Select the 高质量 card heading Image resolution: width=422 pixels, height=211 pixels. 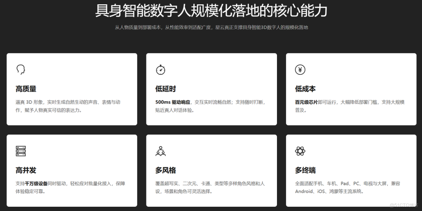coord(26,89)
